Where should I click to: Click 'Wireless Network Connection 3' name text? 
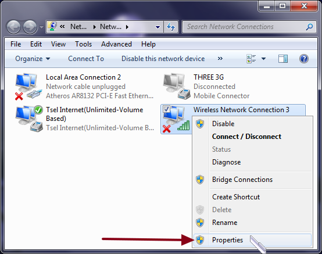tap(241, 110)
